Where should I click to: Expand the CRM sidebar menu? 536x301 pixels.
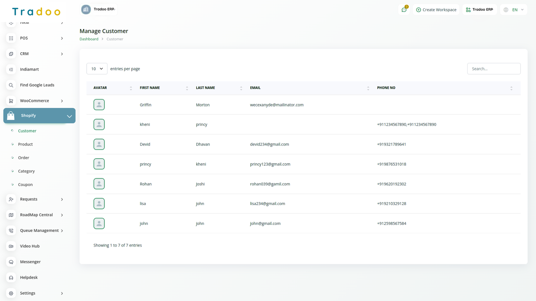pos(62,54)
